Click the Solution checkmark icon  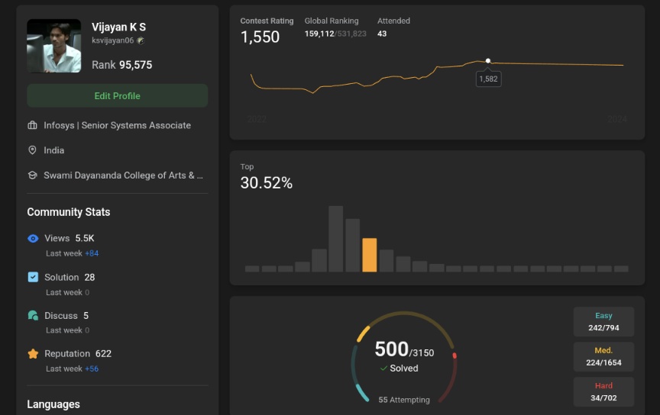tap(33, 277)
